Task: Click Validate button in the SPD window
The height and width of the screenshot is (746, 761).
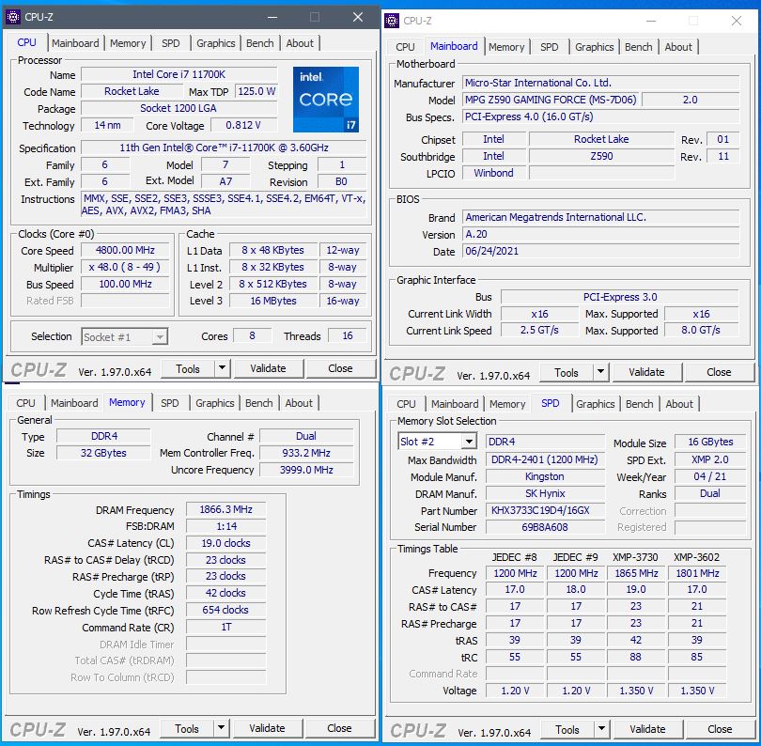Action: (x=647, y=729)
